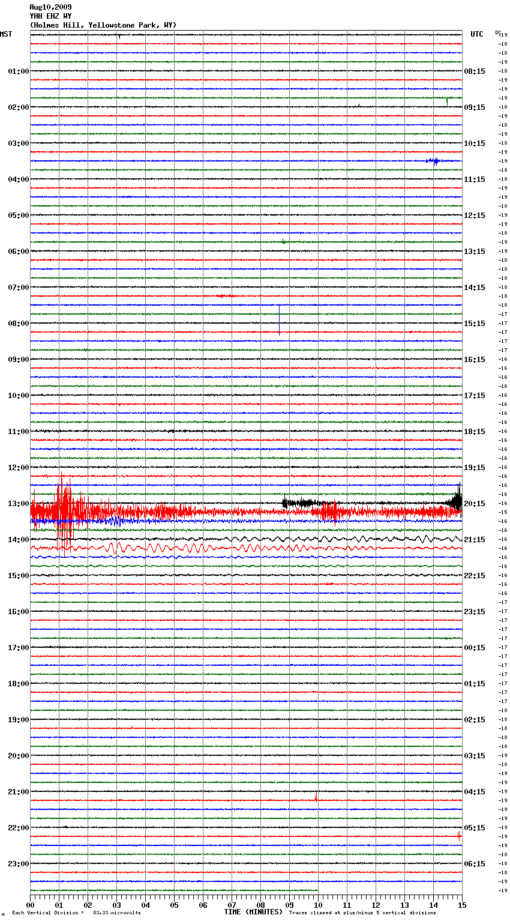The height and width of the screenshot is (921, 510).
Task: Click the 23:15 UTC time label
Action: [475, 612]
